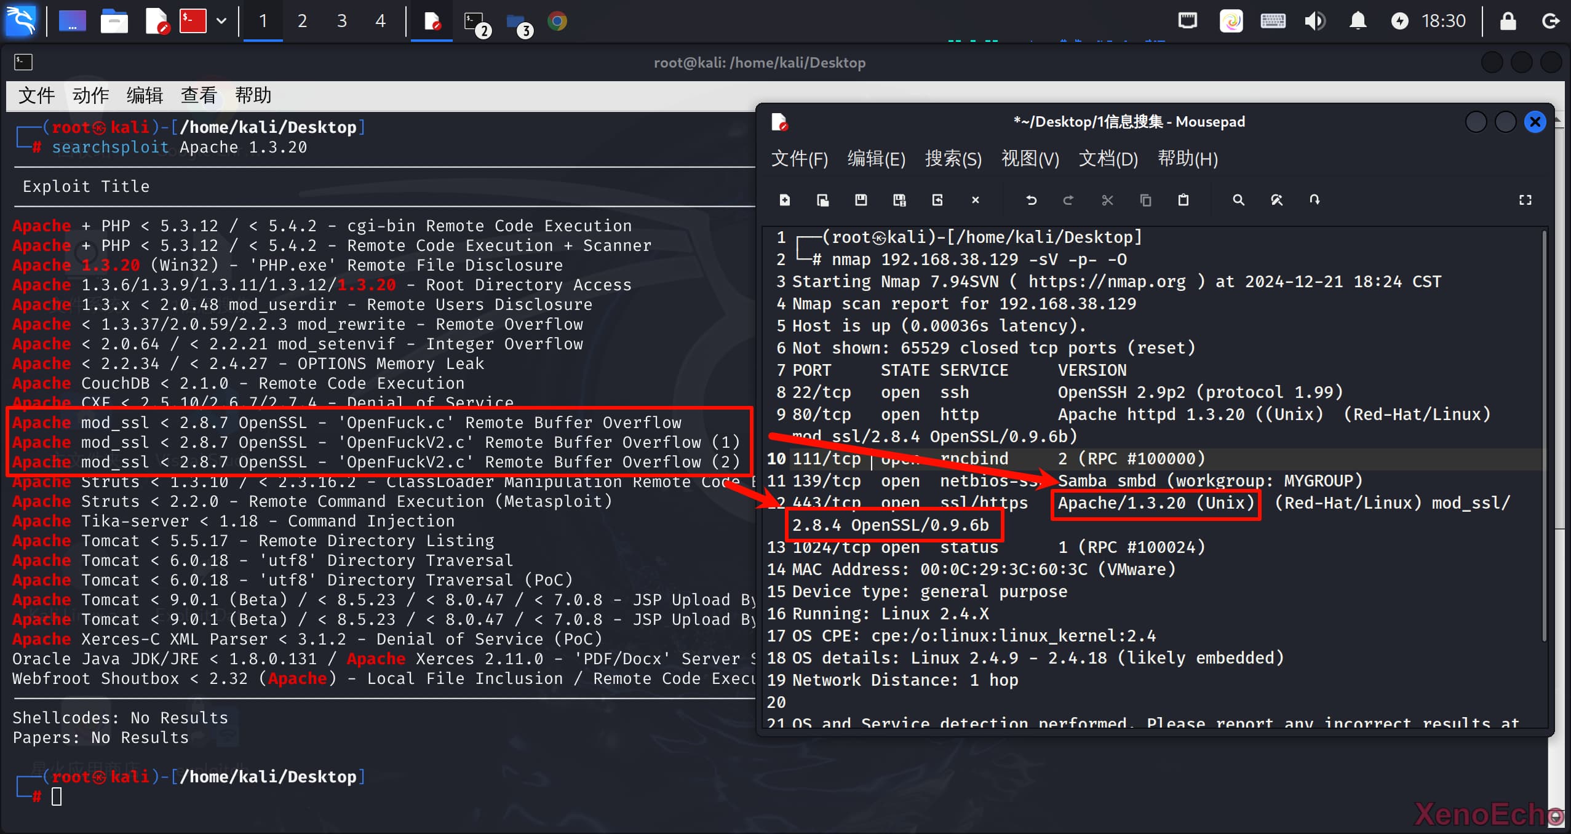Expand the terminal launcher dropdown arrow

[221, 22]
